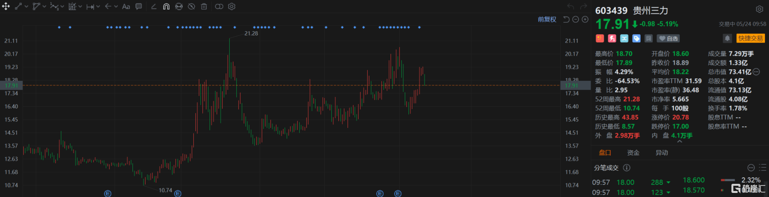
Task: Zoom in chart with plus icon
Action: [x=585, y=19]
